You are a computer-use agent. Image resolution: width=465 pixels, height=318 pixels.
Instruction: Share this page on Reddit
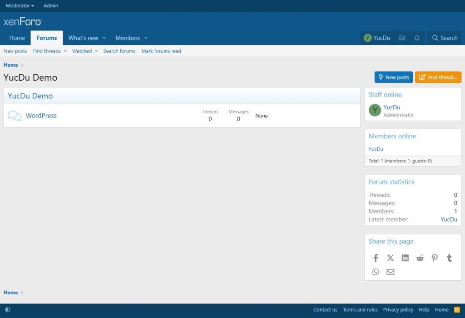coord(420,258)
